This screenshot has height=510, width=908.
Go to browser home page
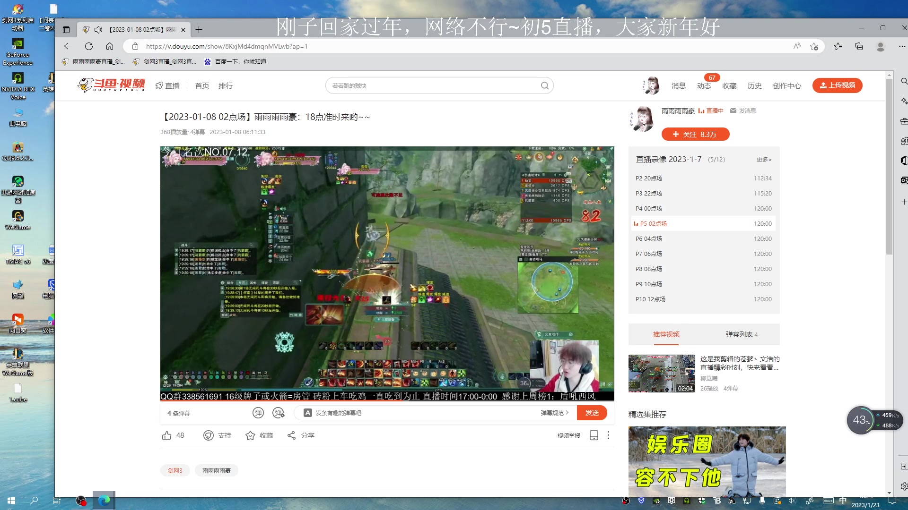[x=110, y=46]
